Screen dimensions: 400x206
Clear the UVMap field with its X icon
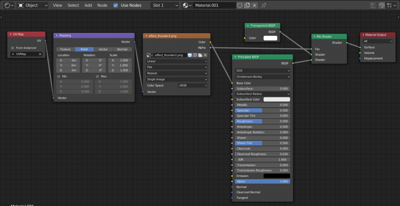(40, 54)
